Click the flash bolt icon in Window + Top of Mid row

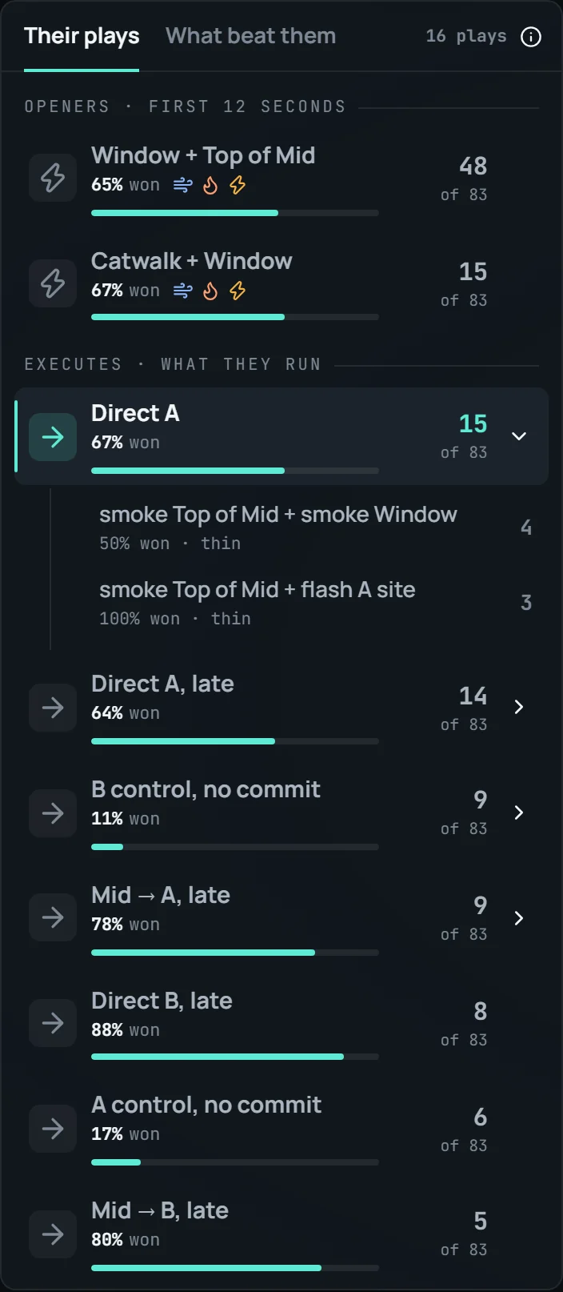point(238,185)
